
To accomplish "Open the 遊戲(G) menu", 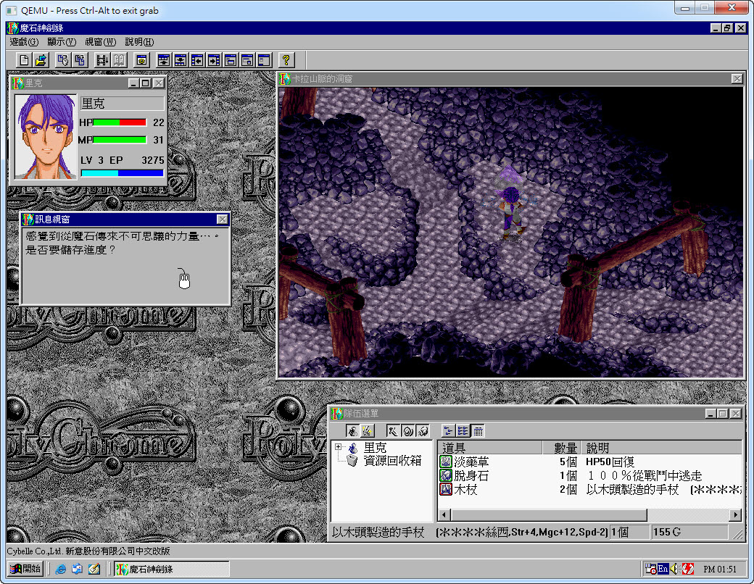I will pos(24,42).
